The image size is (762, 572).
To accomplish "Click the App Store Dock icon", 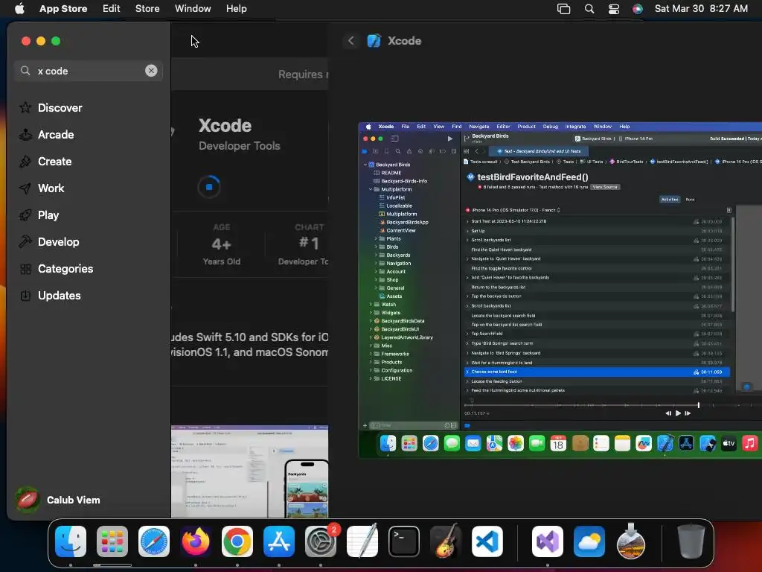I will click(x=279, y=541).
